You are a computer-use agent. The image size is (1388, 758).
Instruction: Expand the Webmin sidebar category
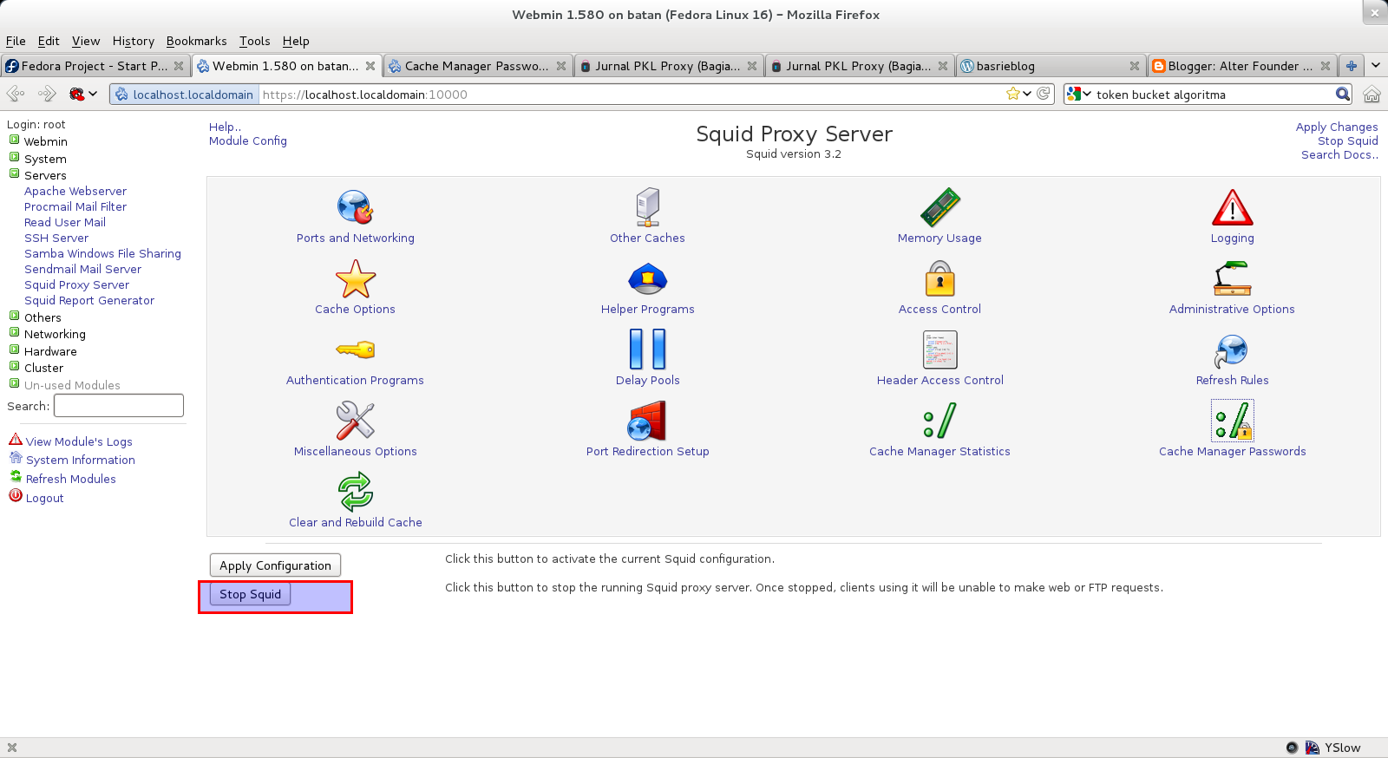point(14,140)
